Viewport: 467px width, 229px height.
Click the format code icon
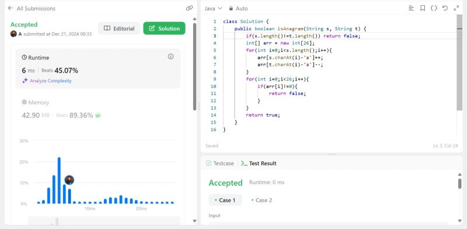(412, 8)
